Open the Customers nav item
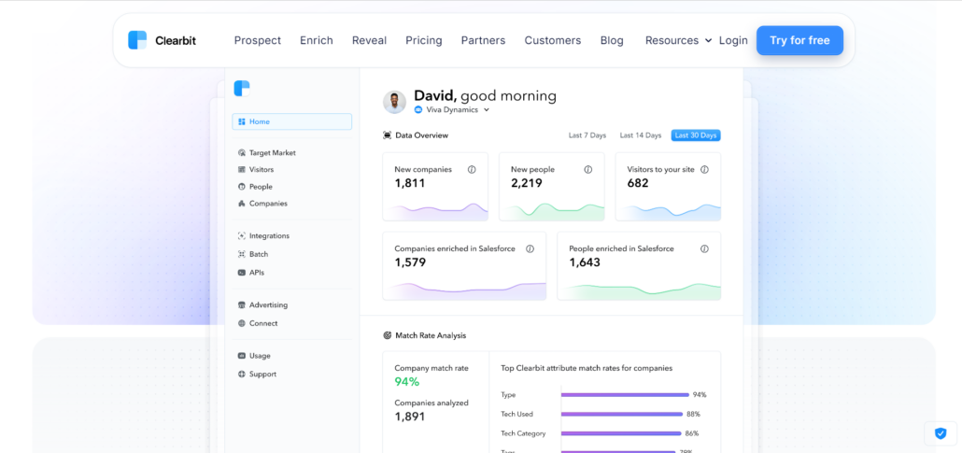 [553, 40]
